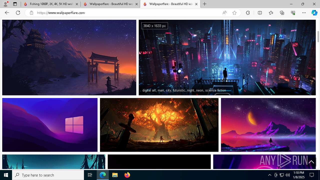320x180 pixels.
Task: Open the Japanese torii gate sunset wallpaper
Action: [69, 57]
